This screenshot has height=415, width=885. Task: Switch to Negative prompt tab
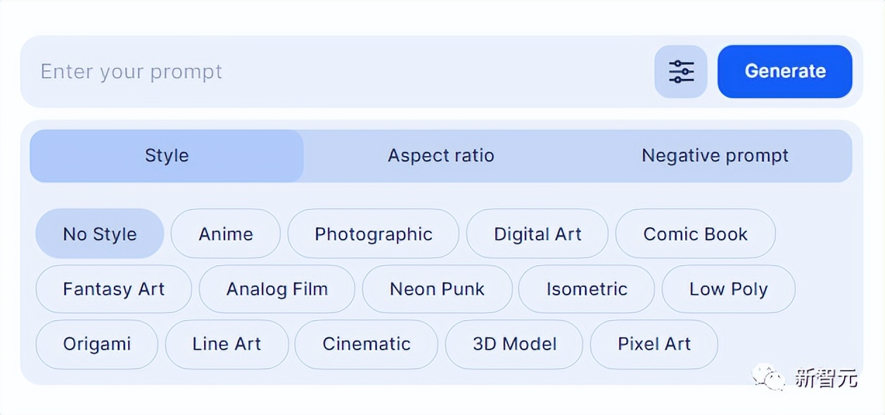tap(715, 155)
